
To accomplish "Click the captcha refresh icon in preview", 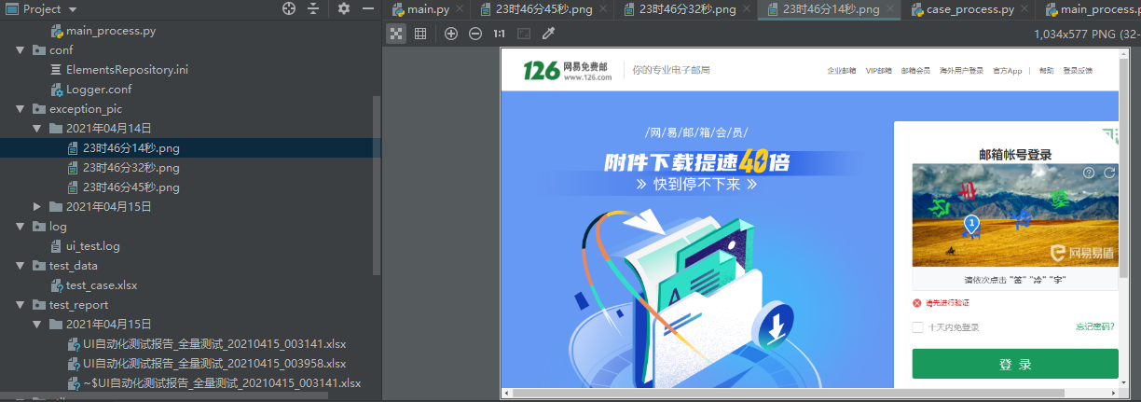I will tap(1108, 173).
